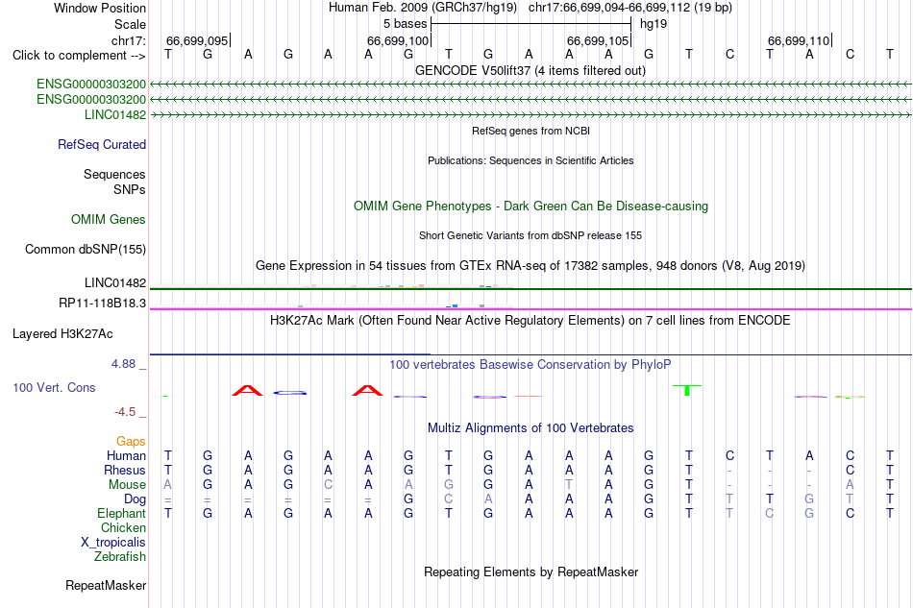Click the 100 Vert. Cons label

pyautogui.click(x=54, y=387)
